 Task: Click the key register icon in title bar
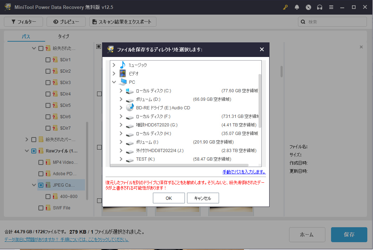(285, 7)
